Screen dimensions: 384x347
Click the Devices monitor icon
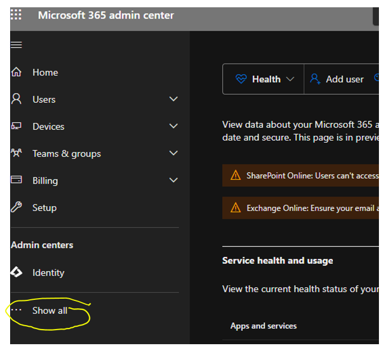16,126
